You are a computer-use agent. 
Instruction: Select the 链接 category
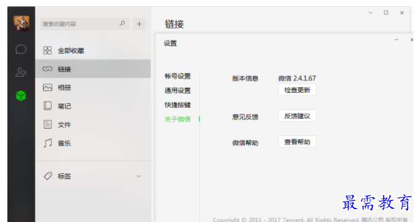click(93, 69)
